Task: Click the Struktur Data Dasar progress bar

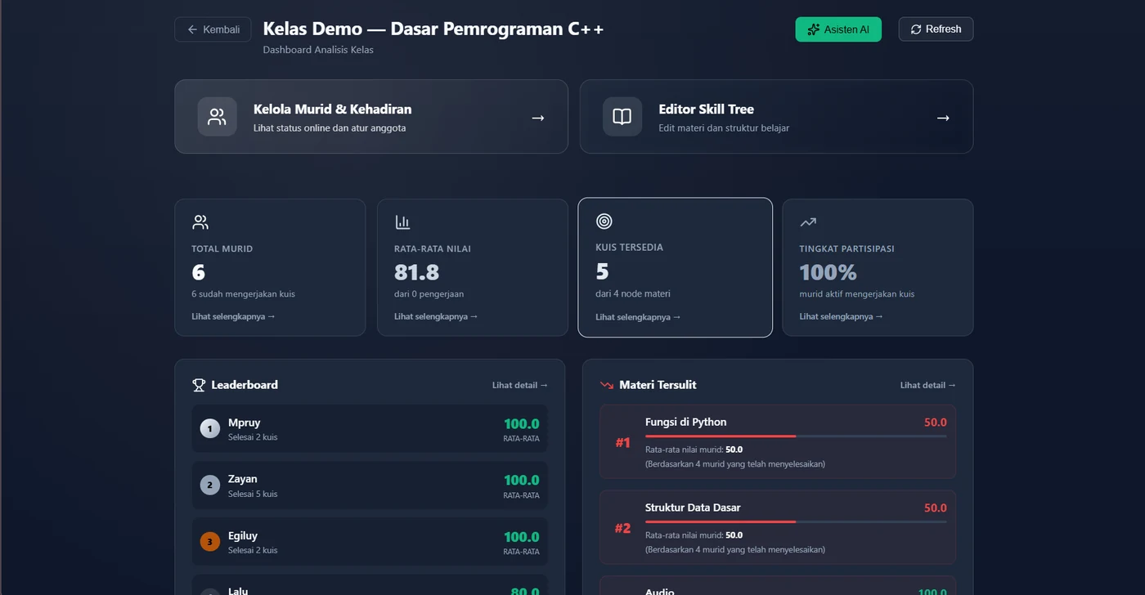Action: tap(796, 521)
